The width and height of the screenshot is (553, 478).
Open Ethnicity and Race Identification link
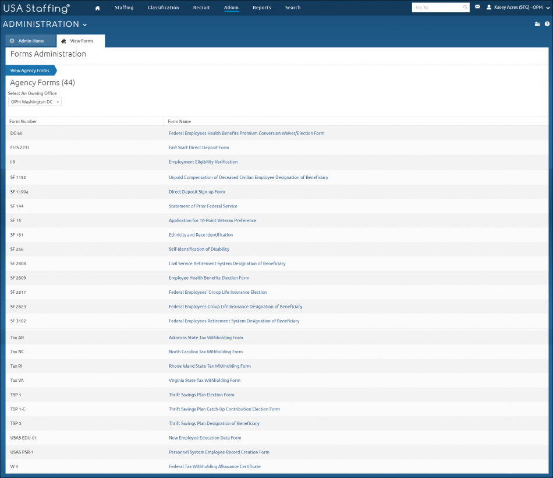click(201, 235)
